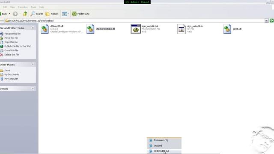Select the d2kwut60.dll file icon
This screenshot has width=274, height=154.
click(45, 29)
